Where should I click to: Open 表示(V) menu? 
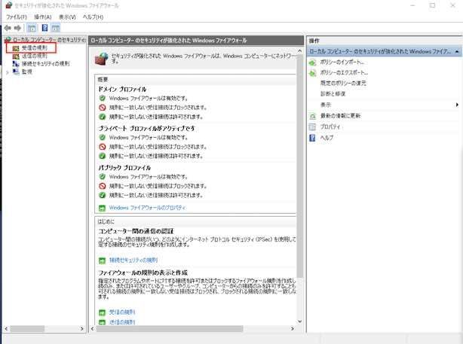(x=67, y=17)
